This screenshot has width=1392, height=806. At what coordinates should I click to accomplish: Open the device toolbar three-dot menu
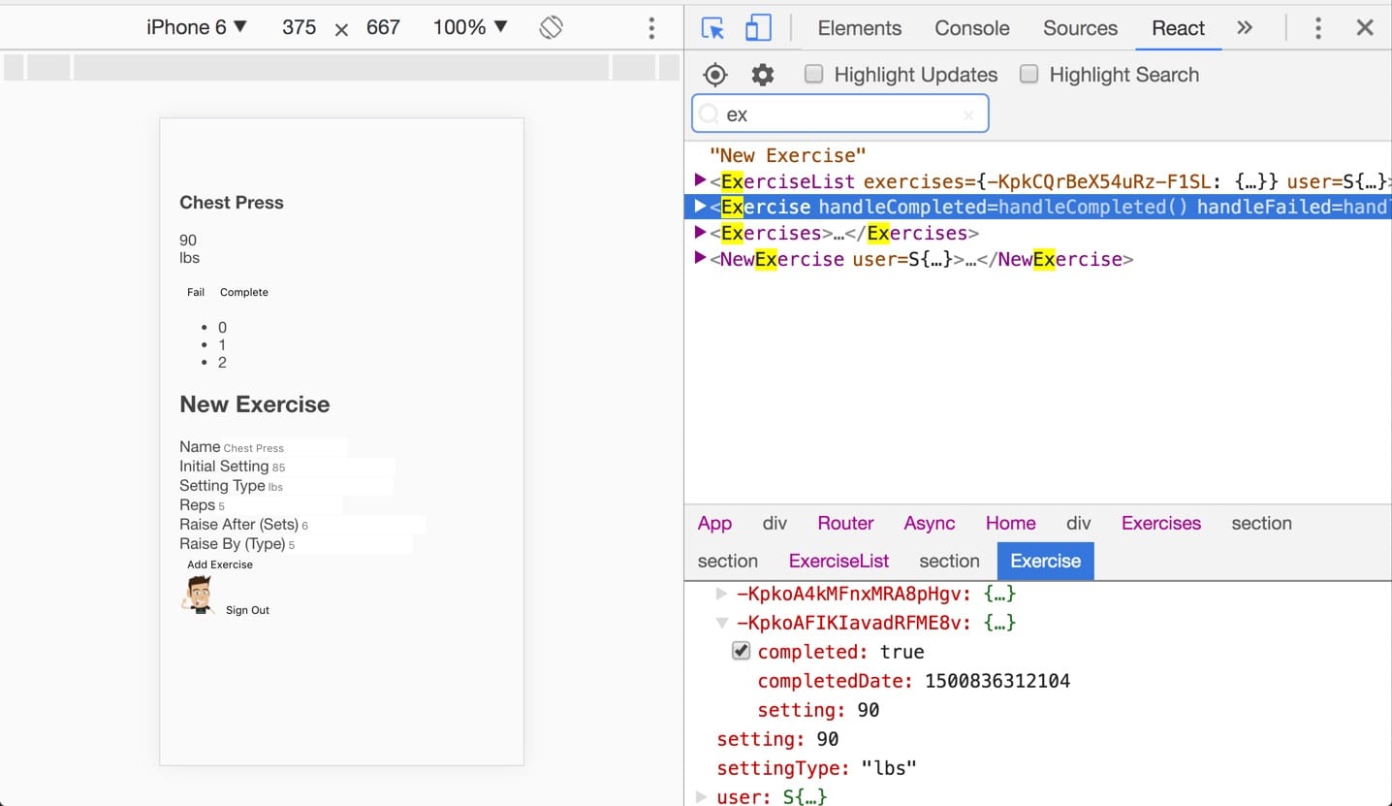[x=651, y=28]
